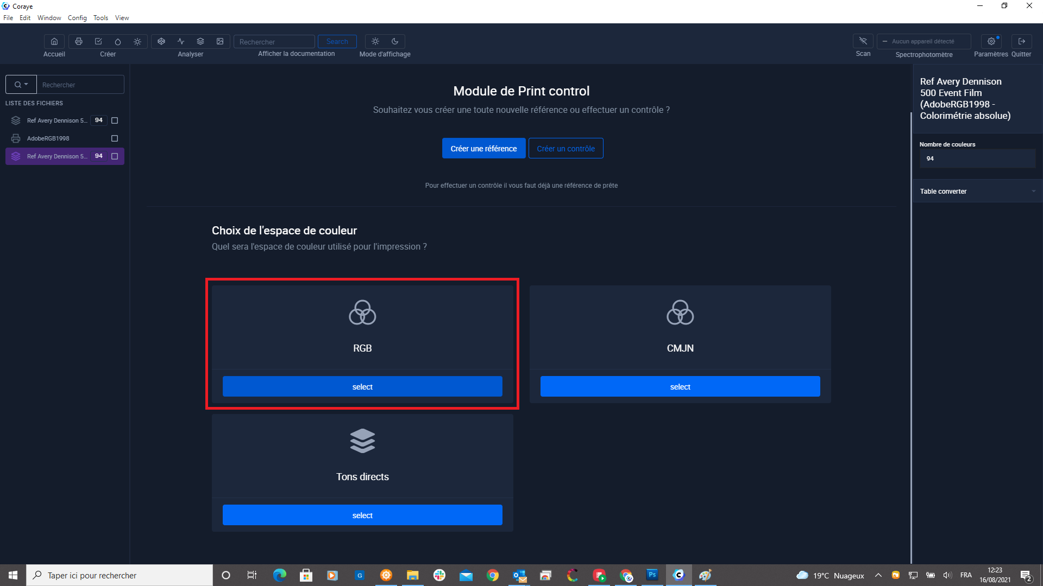Viewport: 1043px width, 586px height.
Task: Open Microsoft Store from the taskbar
Action: (306, 575)
